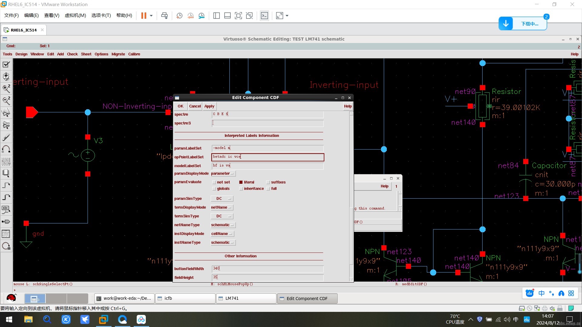Enable the 'full' paramEvaluate checkbox
Viewport: 582px width, 327px height.
pyautogui.click(x=268, y=189)
